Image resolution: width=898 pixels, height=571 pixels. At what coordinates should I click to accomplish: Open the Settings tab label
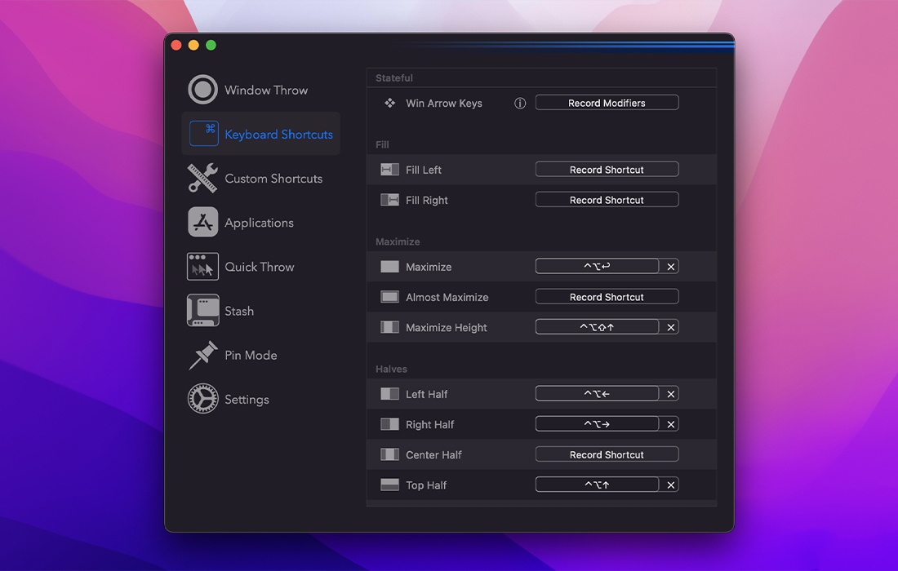247,400
